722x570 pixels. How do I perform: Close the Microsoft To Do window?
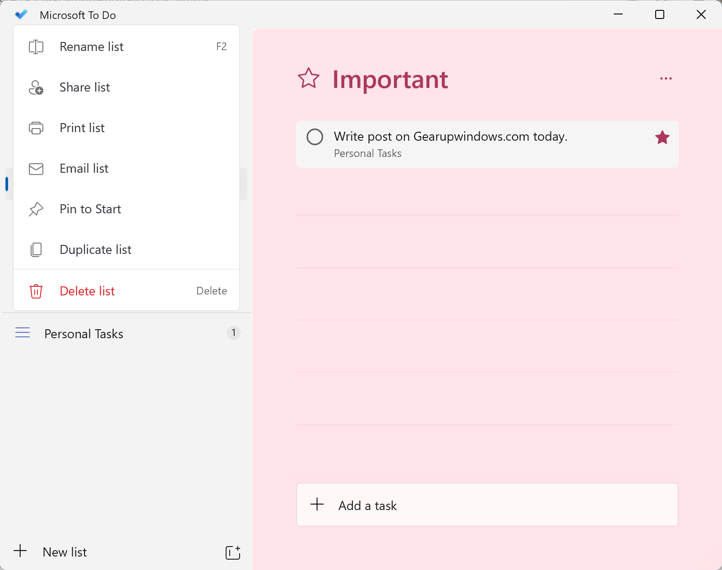tap(701, 14)
